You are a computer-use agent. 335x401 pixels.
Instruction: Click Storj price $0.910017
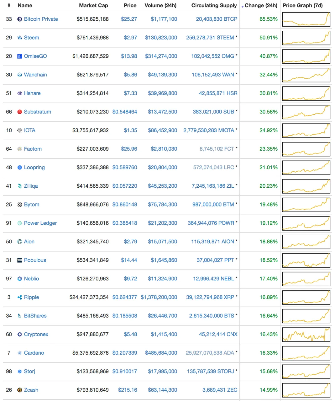125,372
